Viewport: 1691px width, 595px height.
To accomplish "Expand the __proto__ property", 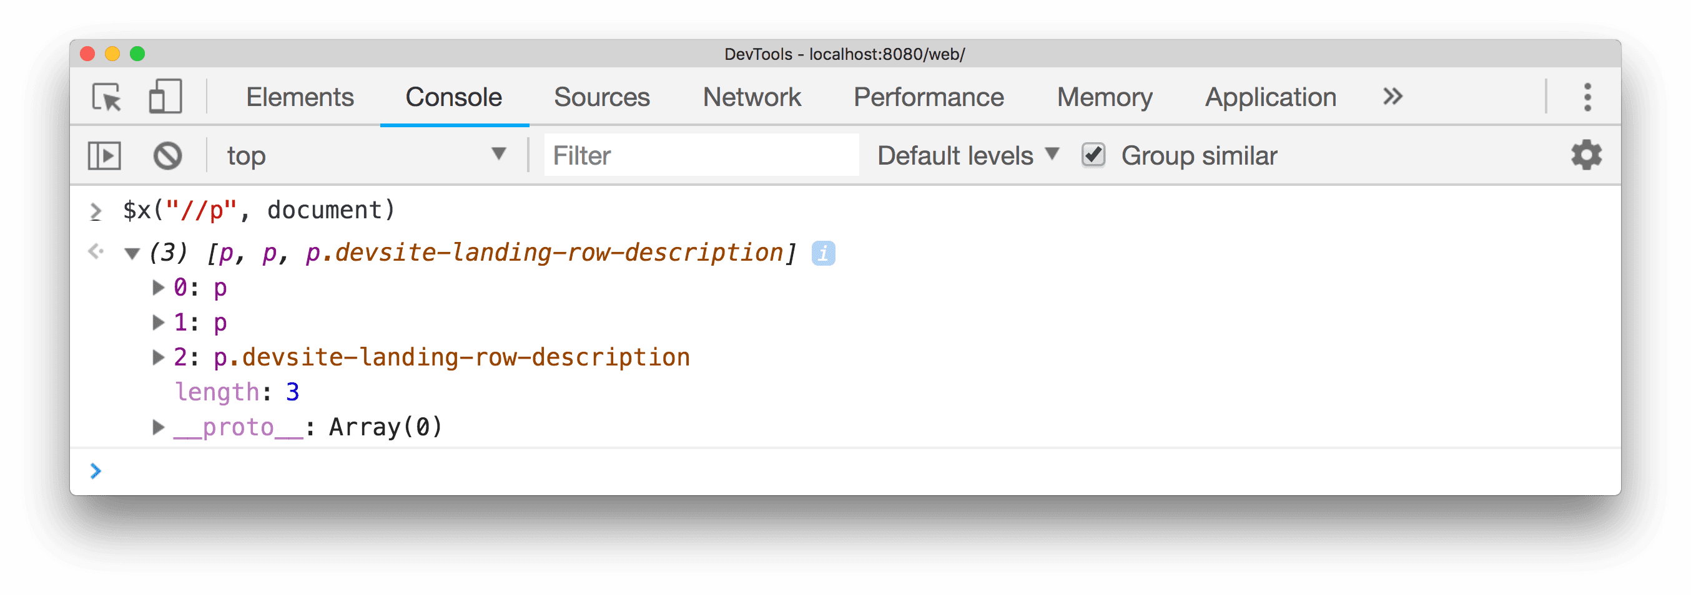I will 158,427.
